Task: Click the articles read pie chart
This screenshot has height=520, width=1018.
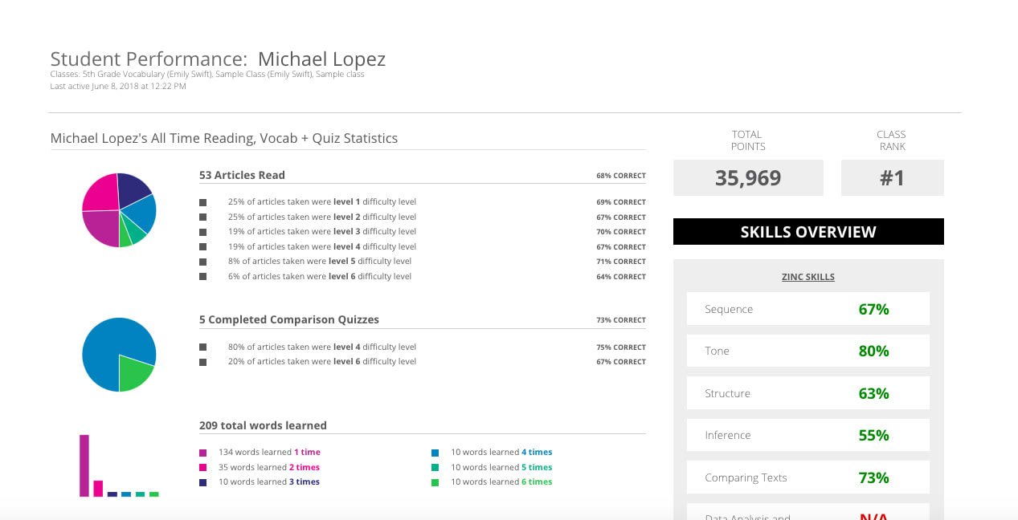Action: (x=119, y=209)
